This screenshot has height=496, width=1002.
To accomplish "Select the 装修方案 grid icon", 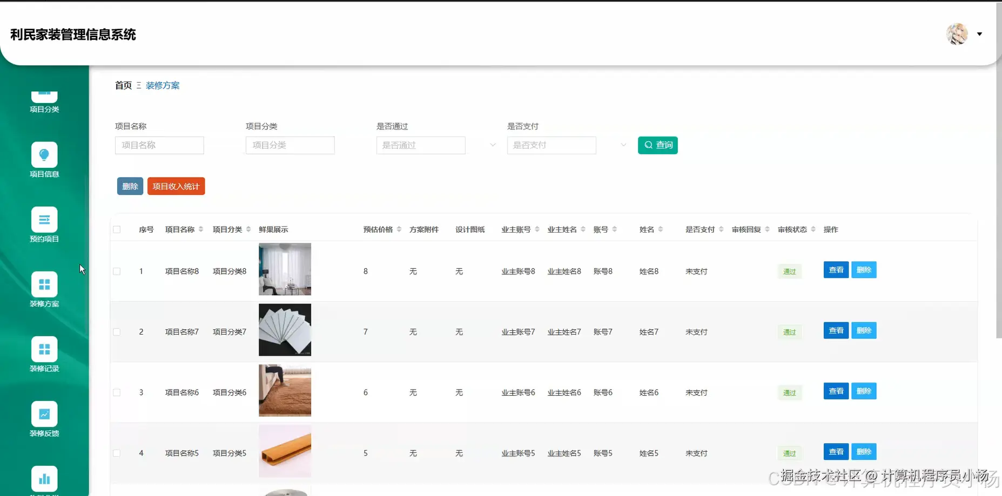I will coord(44,284).
